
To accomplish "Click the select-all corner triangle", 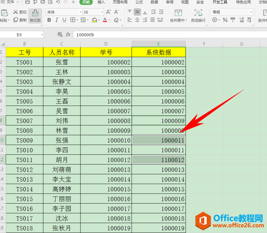I will (3, 44).
